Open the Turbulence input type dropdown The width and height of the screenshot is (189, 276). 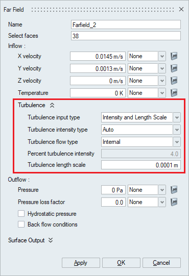pyautogui.click(x=177, y=117)
